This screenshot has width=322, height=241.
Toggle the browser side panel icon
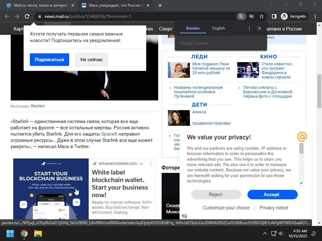274,16
